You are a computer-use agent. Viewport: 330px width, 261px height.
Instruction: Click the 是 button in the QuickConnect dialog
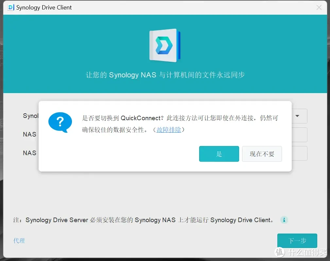coord(219,154)
